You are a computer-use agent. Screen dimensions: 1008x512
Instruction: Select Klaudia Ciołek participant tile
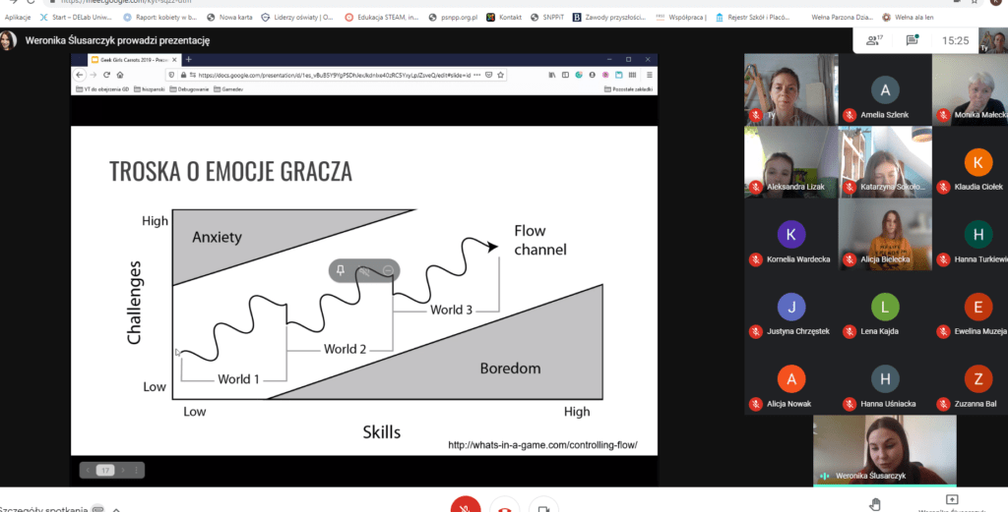pos(970,162)
